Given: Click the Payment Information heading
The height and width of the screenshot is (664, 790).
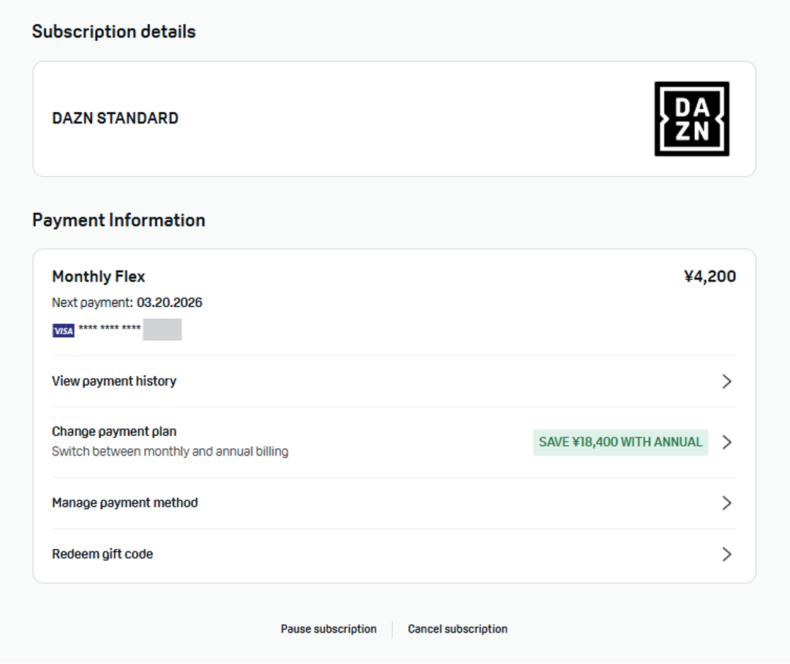Looking at the screenshot, I should pyautogui.click(x=118, y=220).
